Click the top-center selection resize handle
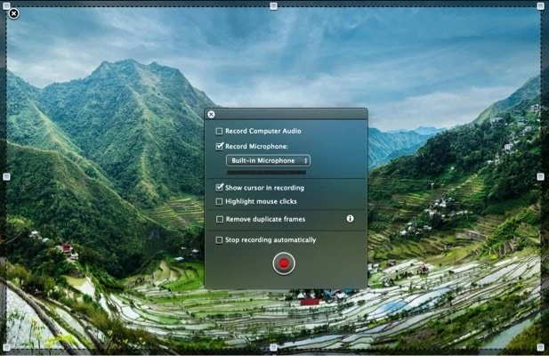 [x=274, y=6]
